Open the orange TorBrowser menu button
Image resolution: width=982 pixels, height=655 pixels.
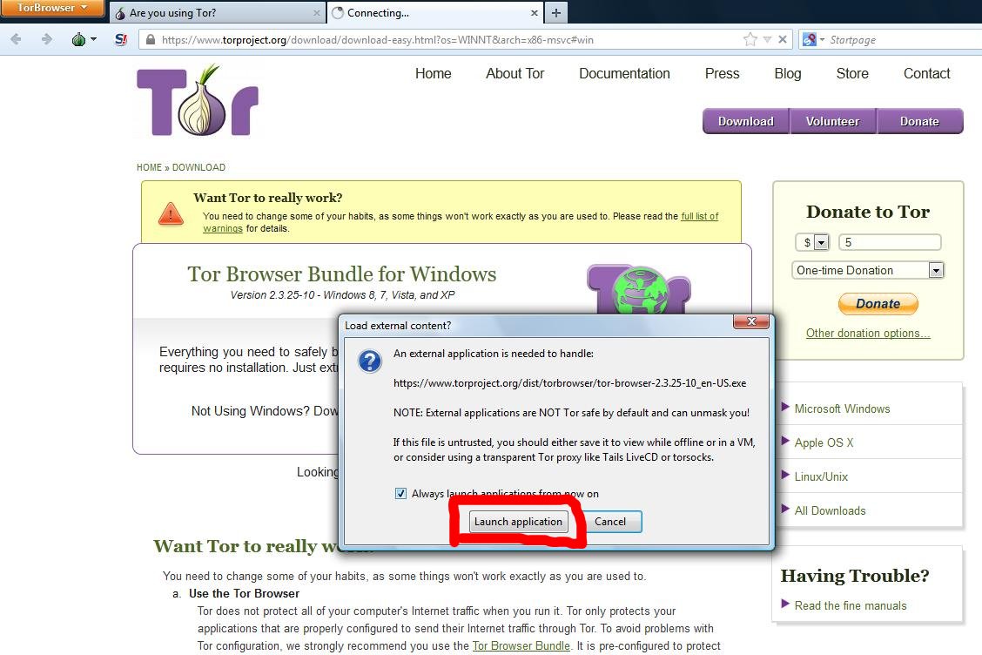coord(52,9)
